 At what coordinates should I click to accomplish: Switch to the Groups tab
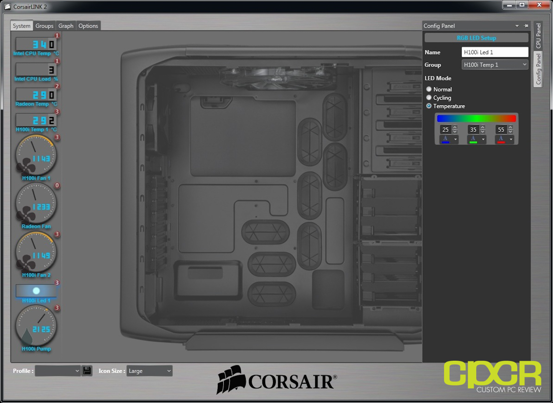tap(45, 26)
